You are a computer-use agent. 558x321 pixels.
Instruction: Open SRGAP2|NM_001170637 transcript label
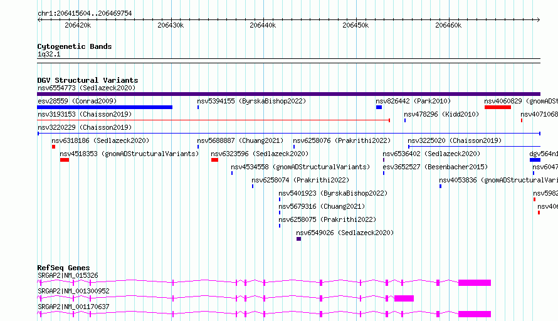73,307
